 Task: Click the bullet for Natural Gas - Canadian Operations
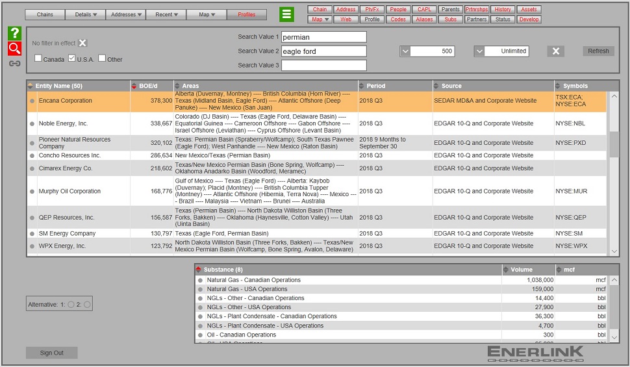tap(200, 280)
